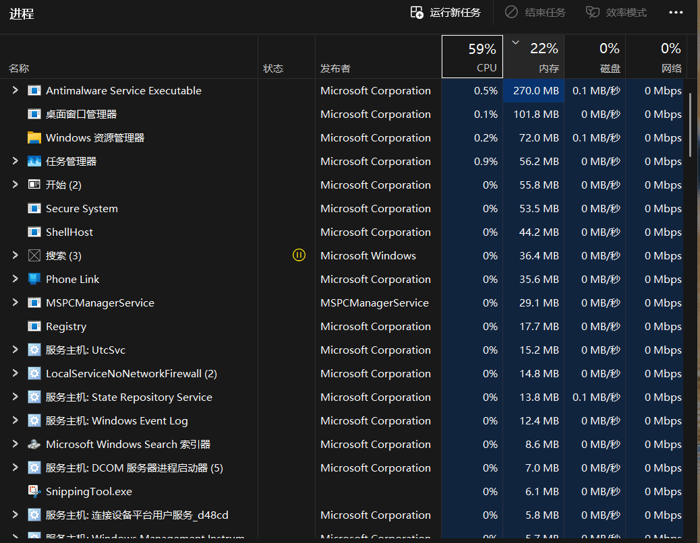Click the Registry process icon

click(x=34, y=326)
